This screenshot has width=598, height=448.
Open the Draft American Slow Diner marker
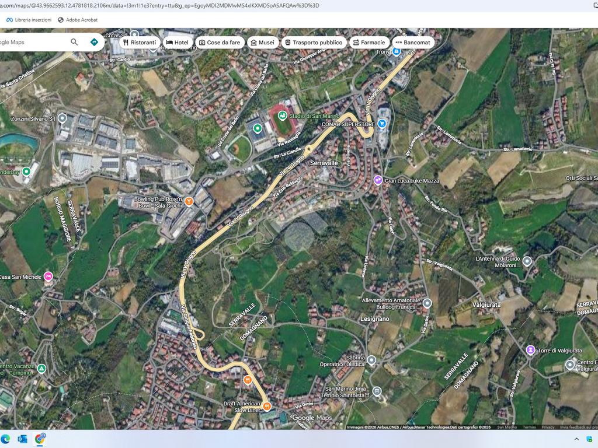[266, 407]
